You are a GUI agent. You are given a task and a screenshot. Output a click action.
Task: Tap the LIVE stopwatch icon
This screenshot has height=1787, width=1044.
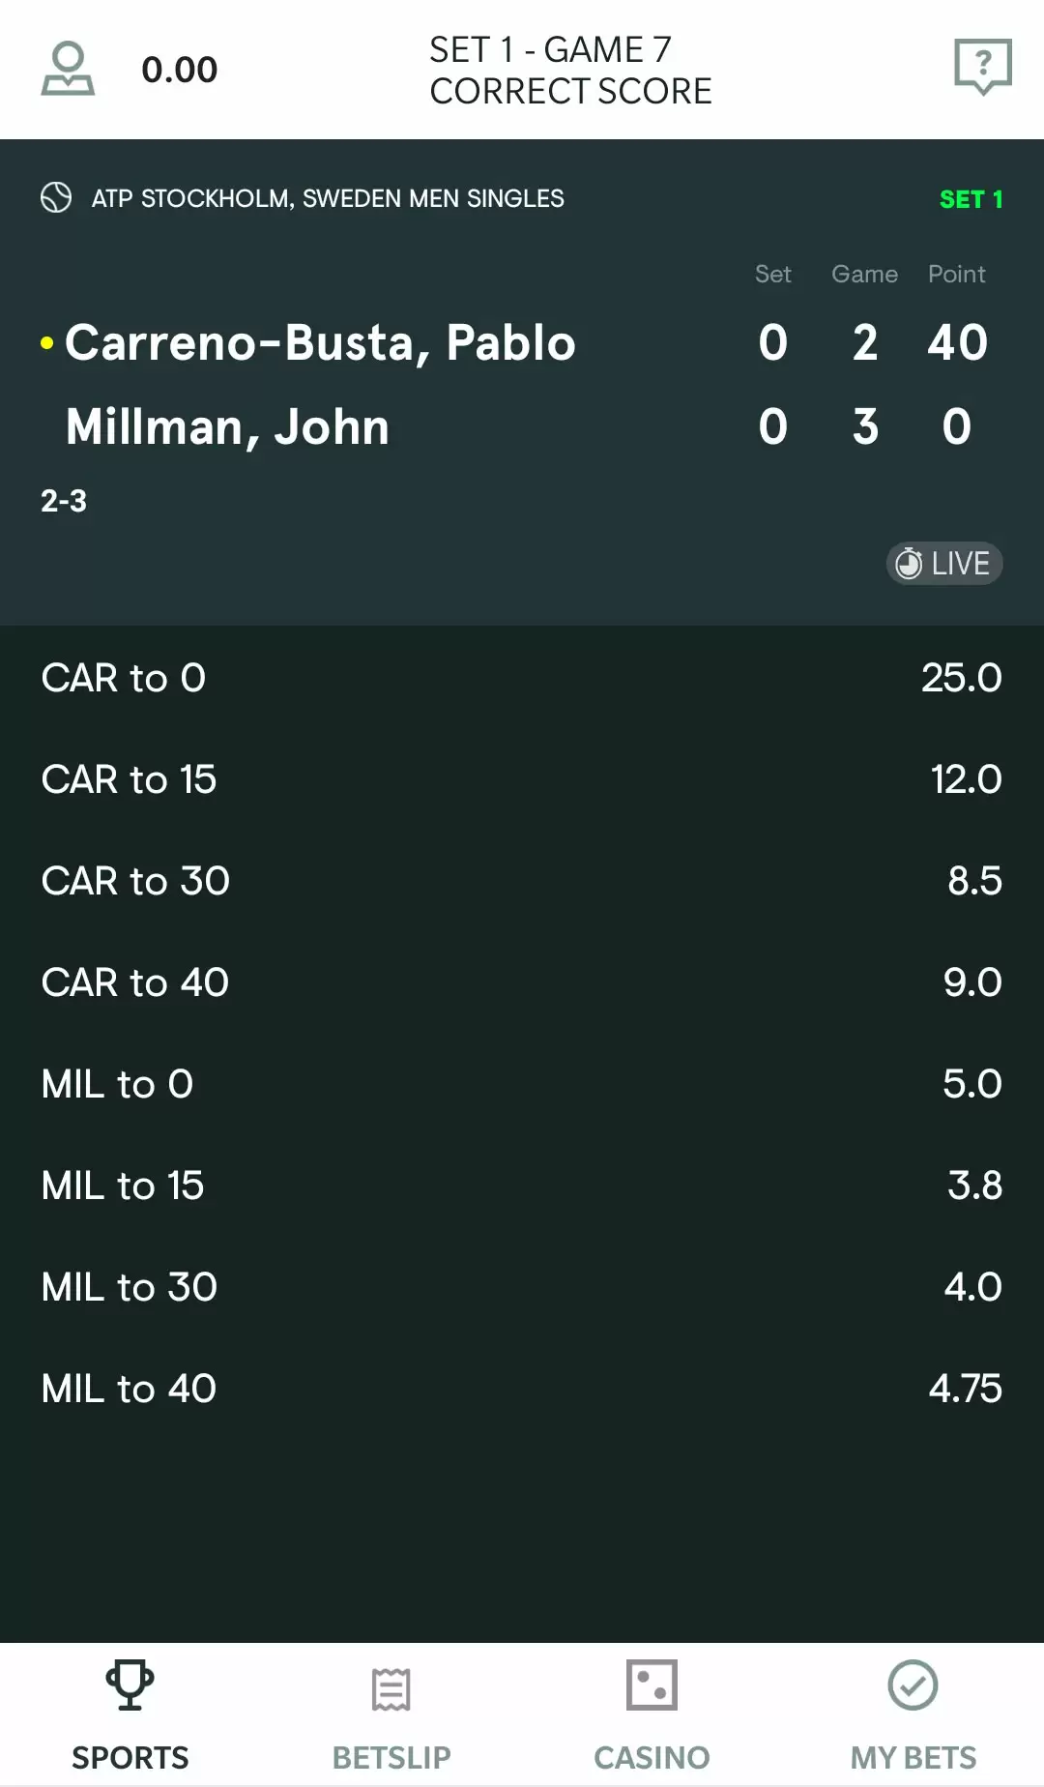pos(909,563)
